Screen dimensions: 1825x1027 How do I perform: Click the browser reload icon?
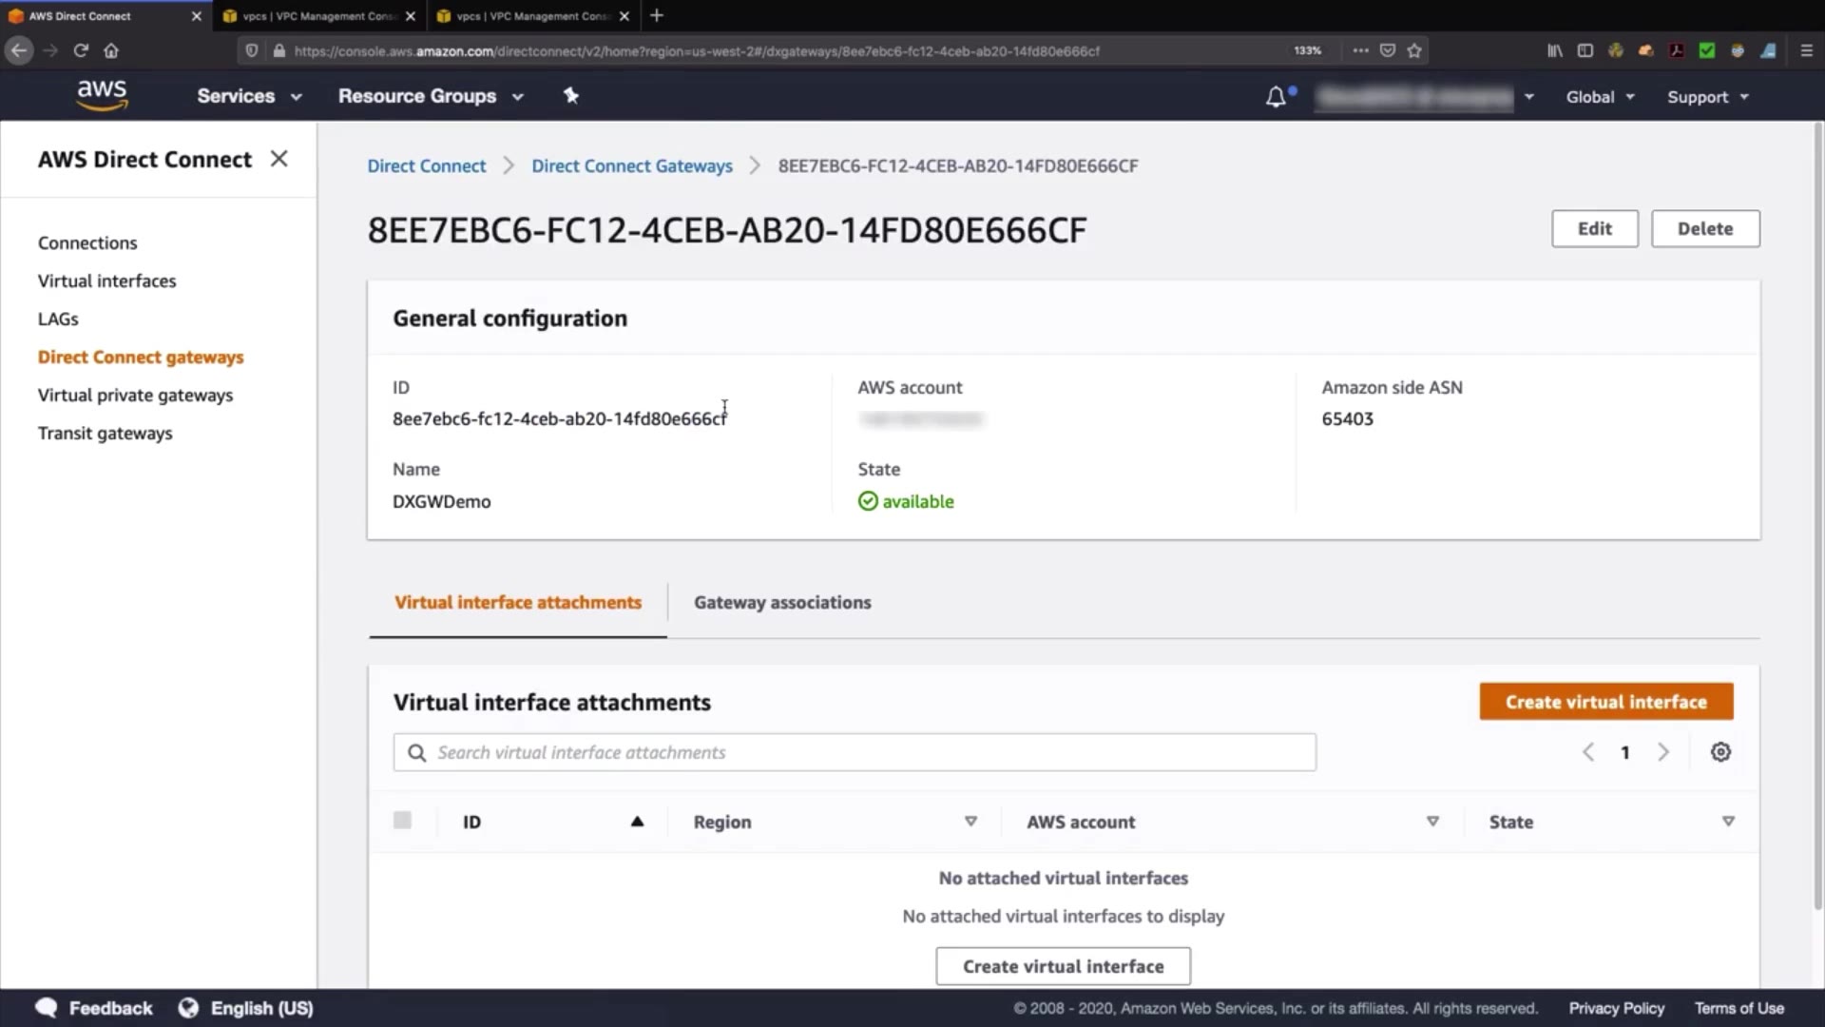[x=81, y=50]
